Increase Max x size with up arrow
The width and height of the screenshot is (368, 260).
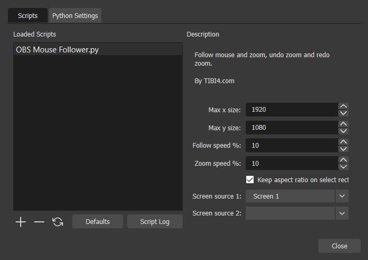343,106
